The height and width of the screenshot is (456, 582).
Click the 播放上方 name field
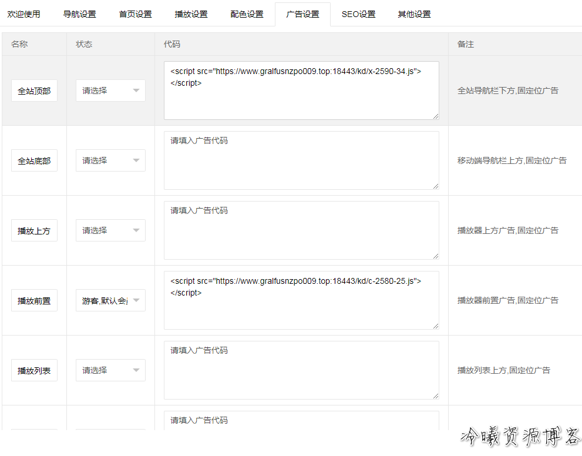tap(34, 230)
